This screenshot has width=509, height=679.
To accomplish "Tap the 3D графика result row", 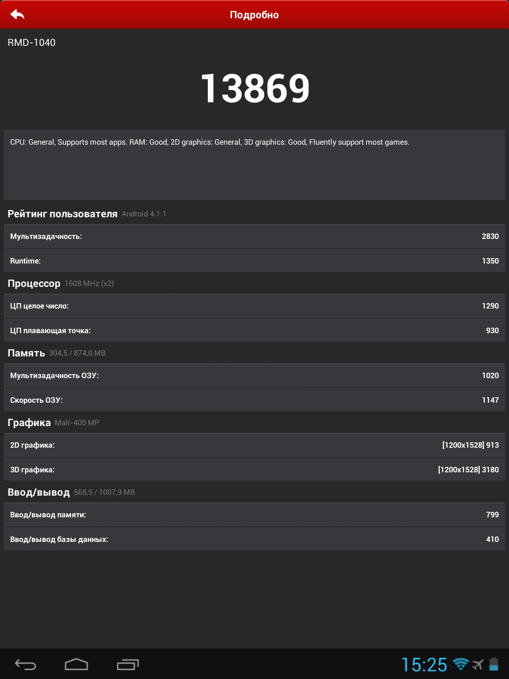I will (255, 470).
